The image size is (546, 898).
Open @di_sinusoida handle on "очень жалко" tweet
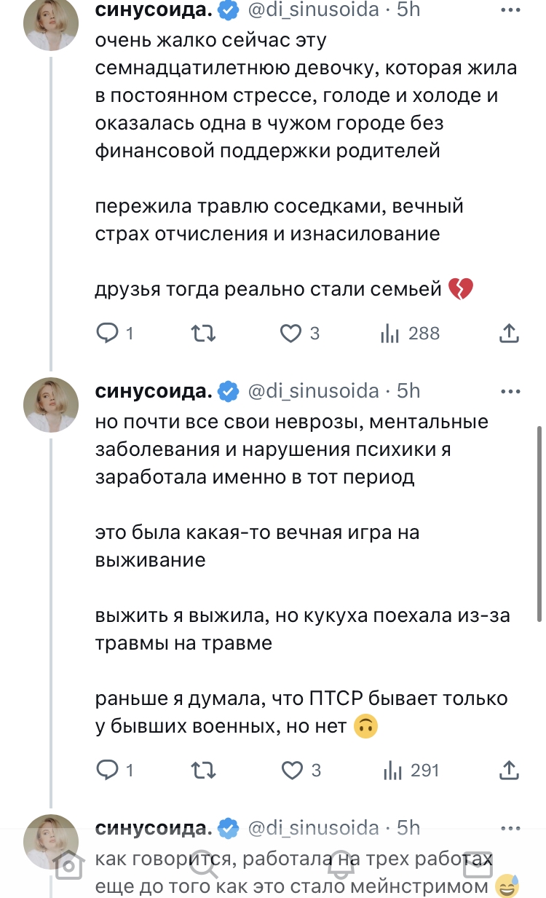click(x=314, y=9)
